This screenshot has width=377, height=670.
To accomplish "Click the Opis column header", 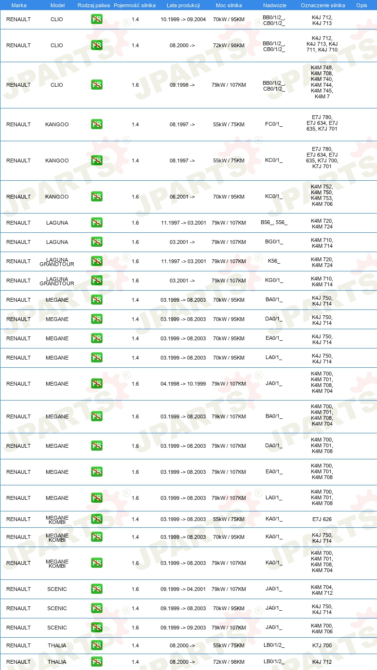I will click(x=362, y=5).
